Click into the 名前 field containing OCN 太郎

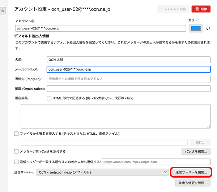128,60
